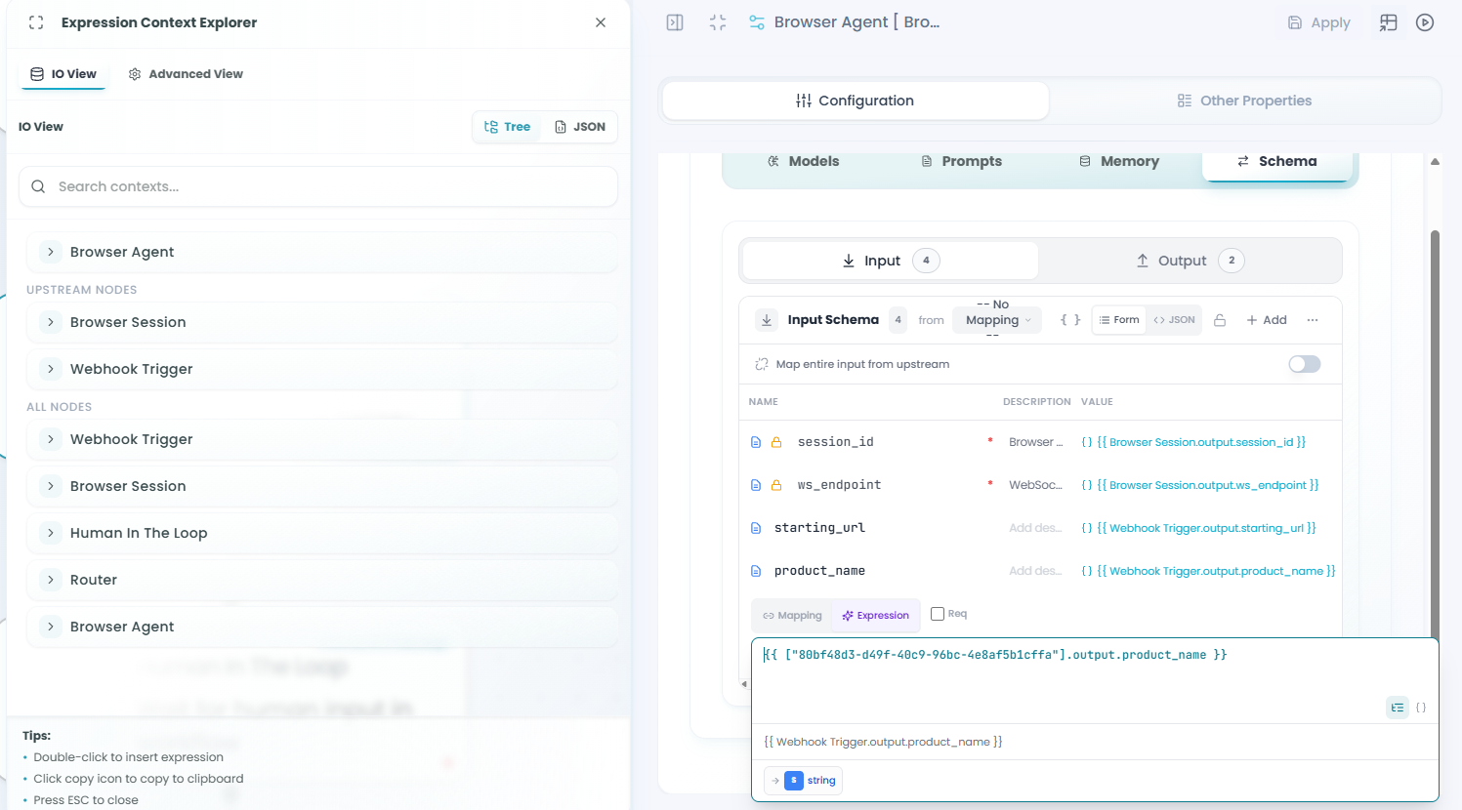Select the Tree view mode button
Image resolution: width=1462 pixels, height=810 pixels.
[x=507, y=127]
